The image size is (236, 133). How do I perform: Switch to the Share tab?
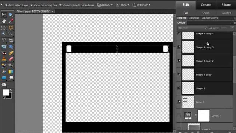pos(226,5)
